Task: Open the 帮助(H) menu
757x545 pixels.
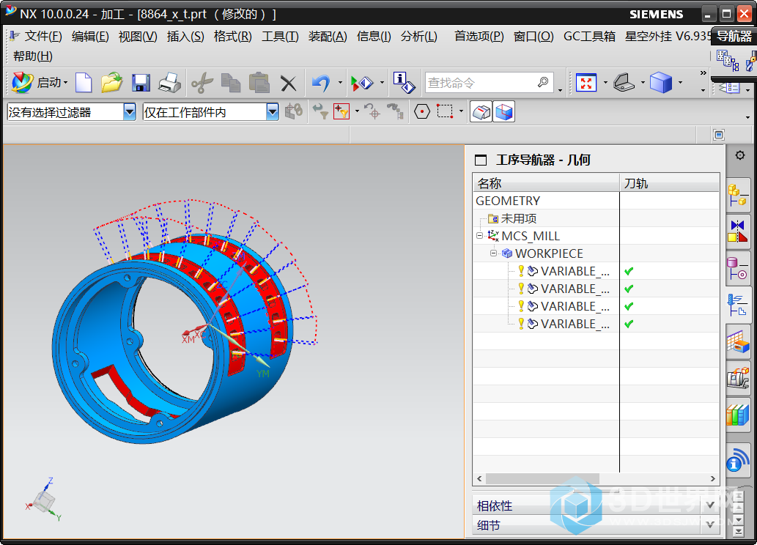Action: 33,56
